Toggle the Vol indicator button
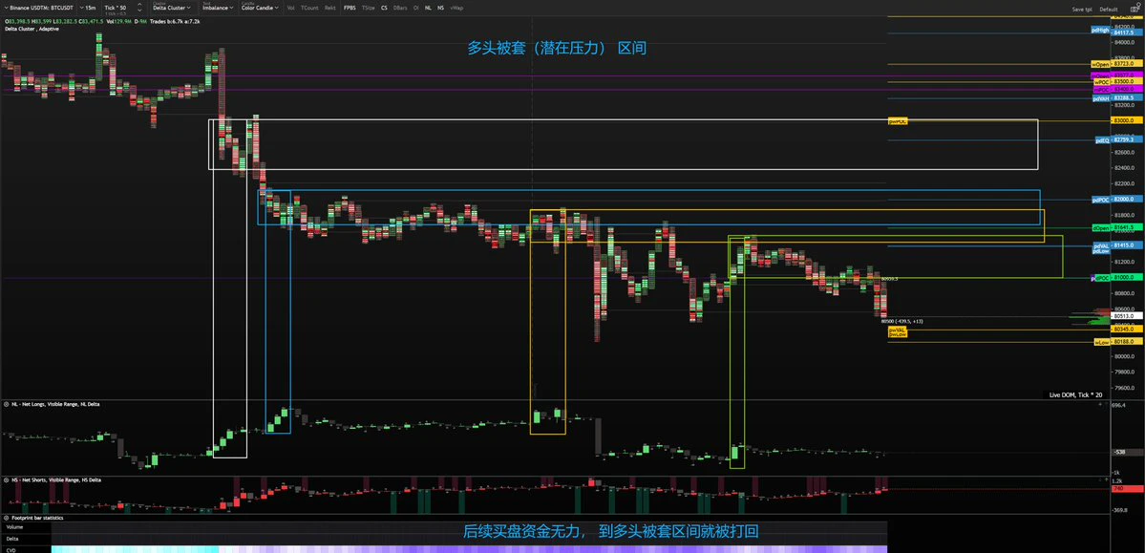The width and height of the screenshot is (1145, 553). [291, 8]
